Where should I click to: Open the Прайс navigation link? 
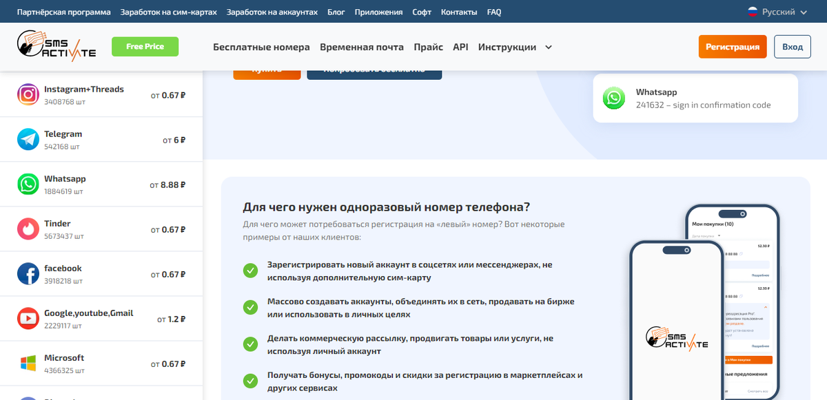point(429,48)
